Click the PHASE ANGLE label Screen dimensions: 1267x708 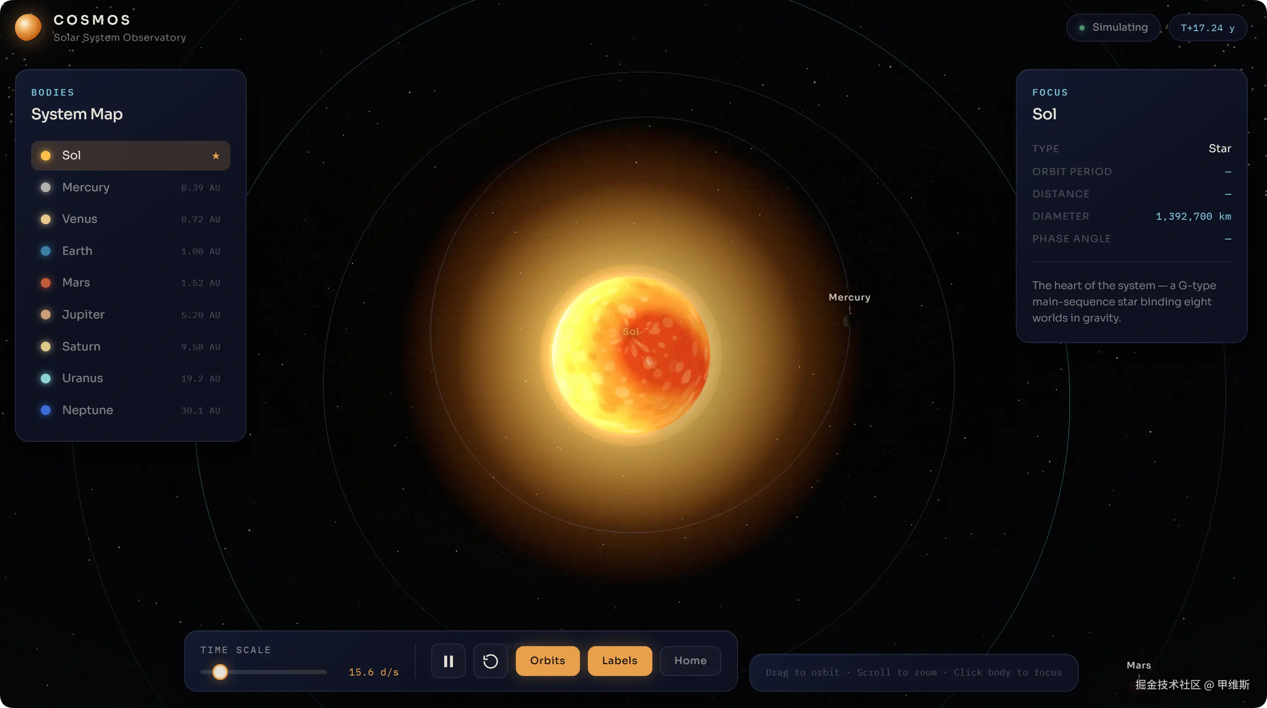click(x=1071, y=239)
